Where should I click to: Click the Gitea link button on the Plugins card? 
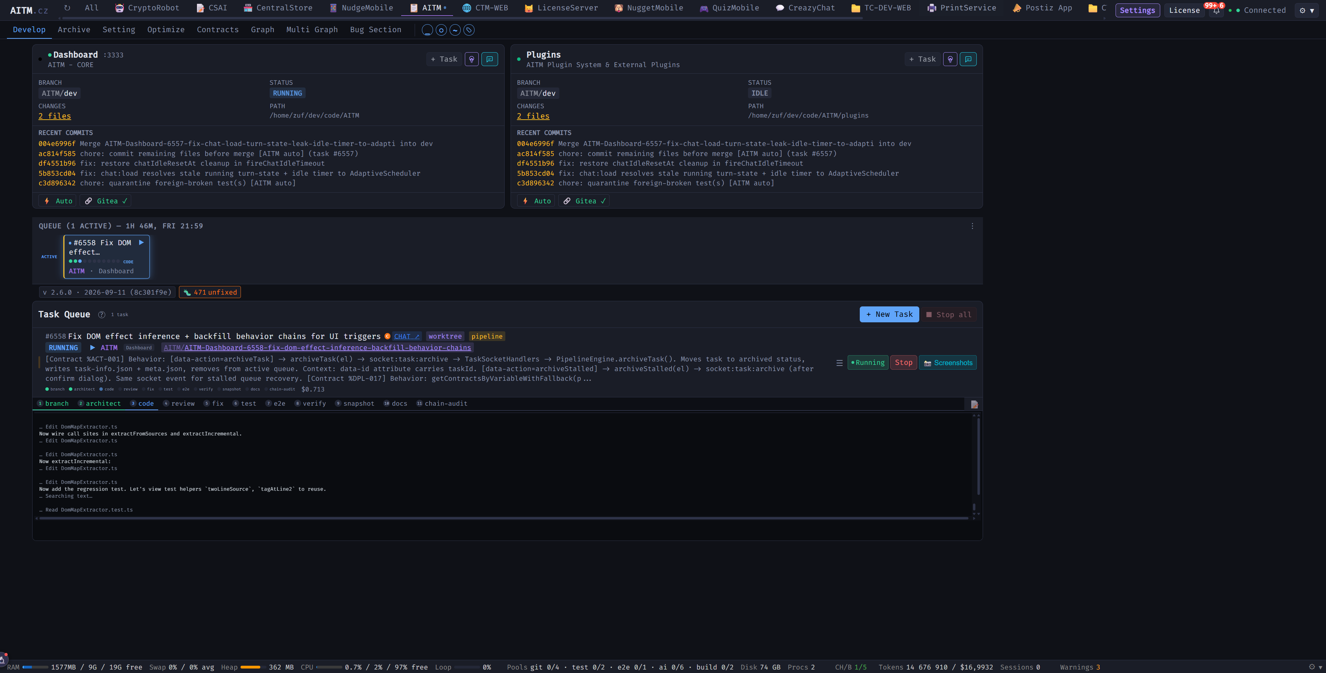click(584, 201)
